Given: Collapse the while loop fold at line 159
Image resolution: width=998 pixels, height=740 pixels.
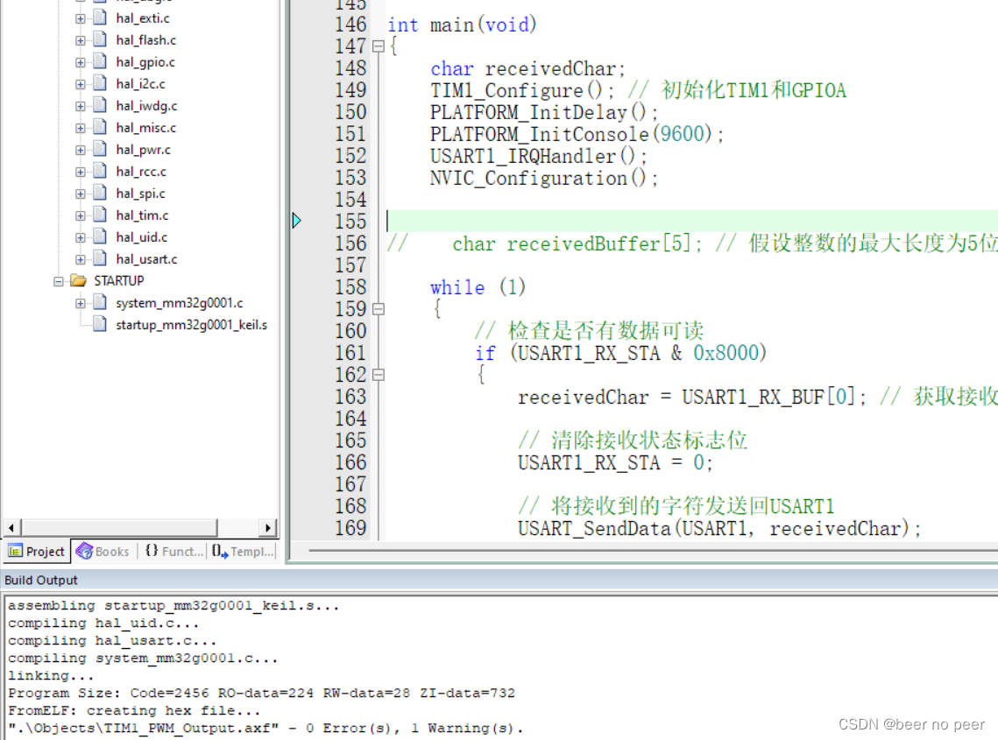Looking at the screenshot, I should pyautogui.click(x=377, y=308).
